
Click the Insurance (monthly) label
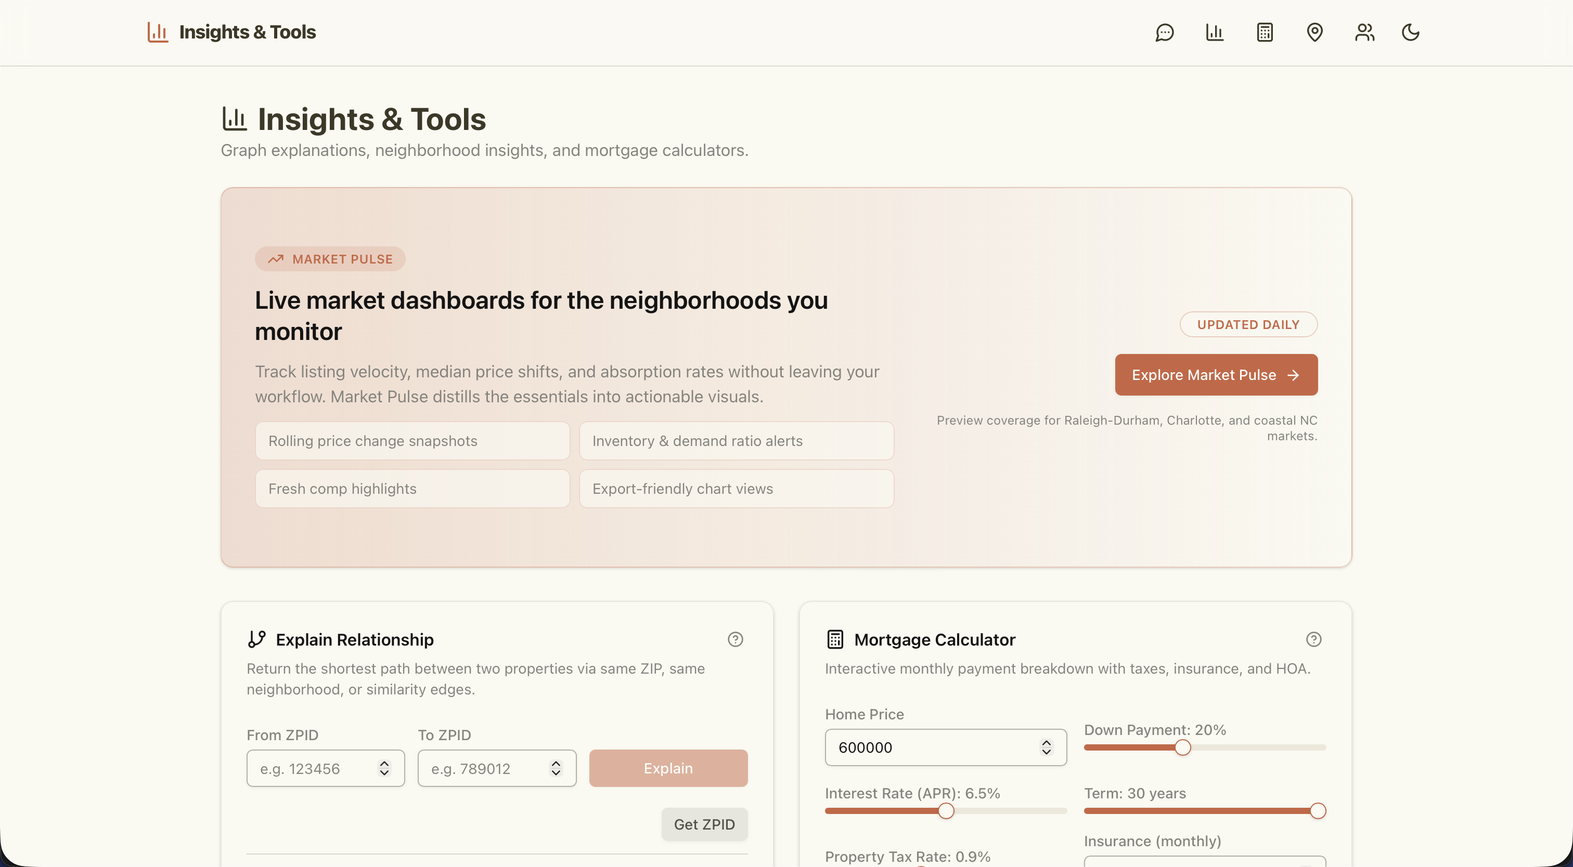(1152, 841)
